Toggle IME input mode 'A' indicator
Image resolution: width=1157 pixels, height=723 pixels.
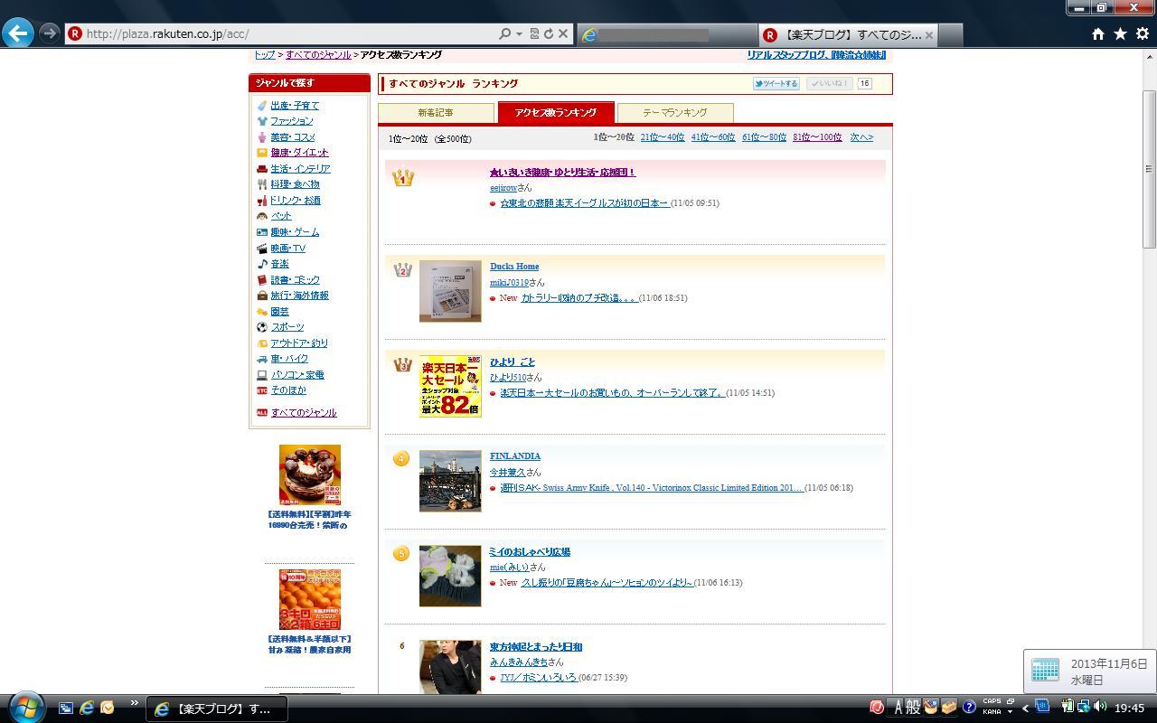[898, 707]
